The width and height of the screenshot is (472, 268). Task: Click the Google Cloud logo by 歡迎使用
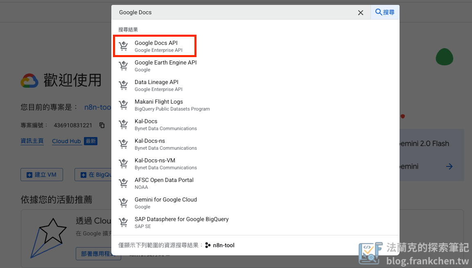(29, 80)
